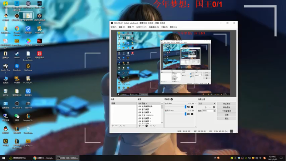Add a new scene with the plus icon in Scenes panel
This screenshot has height=161, width=286.
point(113,126)
